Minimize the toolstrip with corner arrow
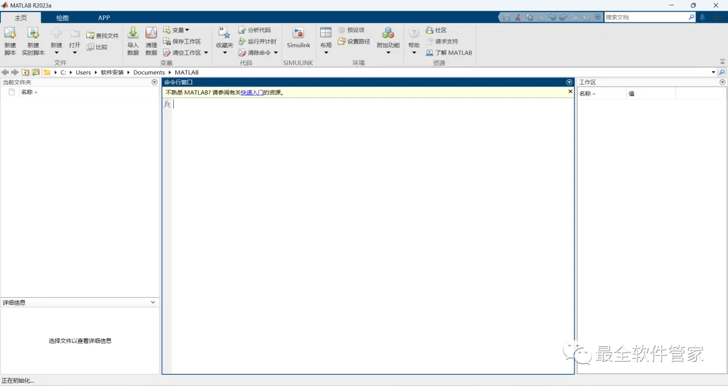 click(x=722, y=62)
